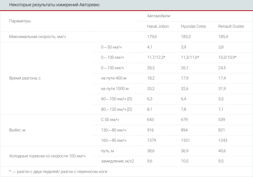Click the 80—120 value 8,1
Screen dimensions: 253x177
(149, 110)
